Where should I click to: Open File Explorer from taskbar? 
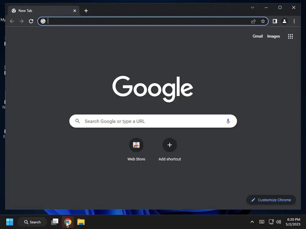coord(81,222)
